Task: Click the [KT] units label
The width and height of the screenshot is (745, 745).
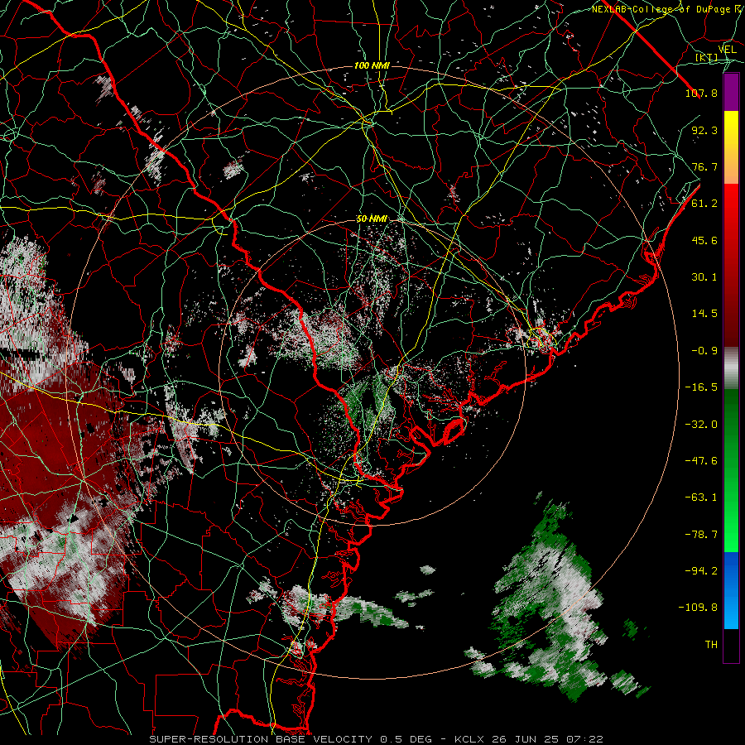Action: tap(707, 58)
